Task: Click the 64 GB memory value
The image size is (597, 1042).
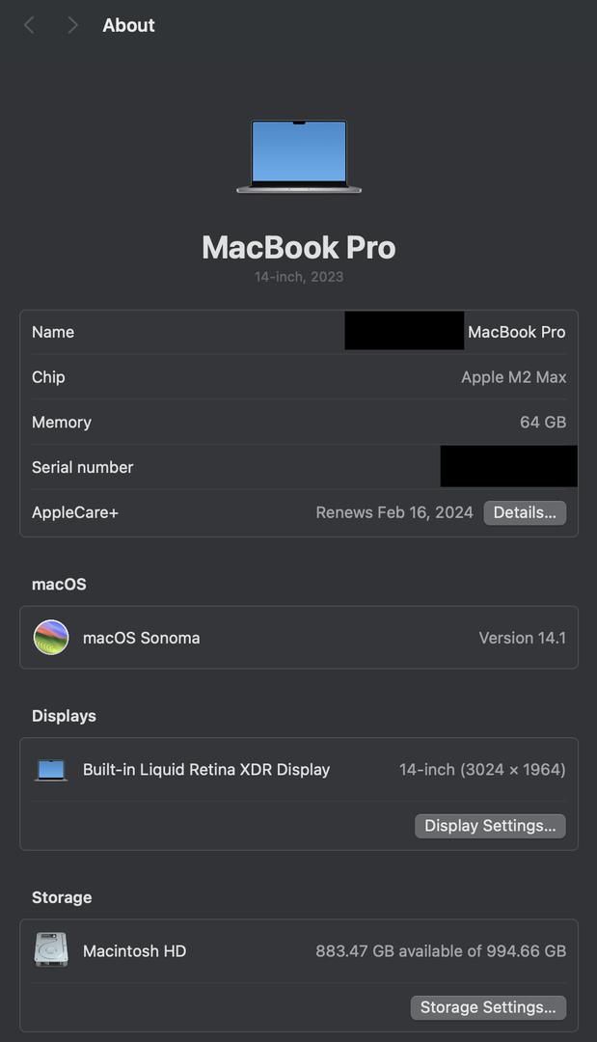Action: pyautogui.click(x=542, y=423)
